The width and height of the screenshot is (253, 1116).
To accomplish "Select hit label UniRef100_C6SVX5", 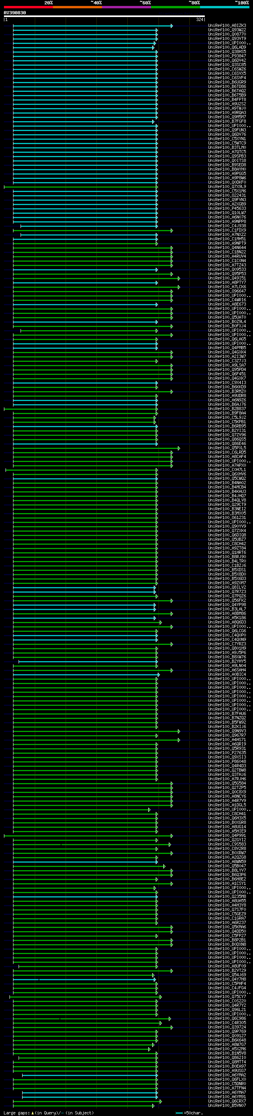I will (227, 73).
